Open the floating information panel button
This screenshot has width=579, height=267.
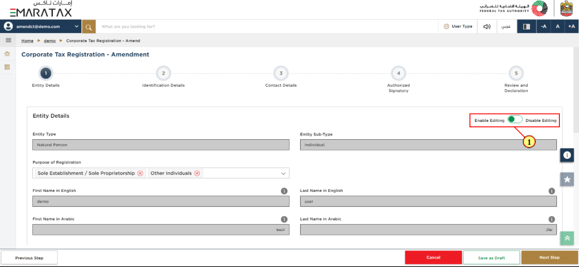(567, 155)
